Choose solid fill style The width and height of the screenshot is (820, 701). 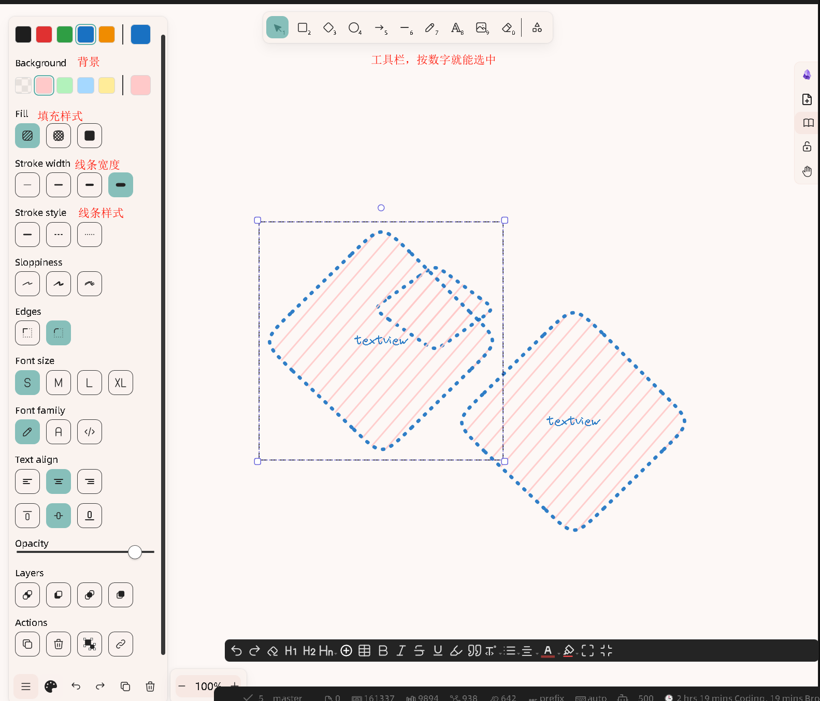[x=90, y=136]
